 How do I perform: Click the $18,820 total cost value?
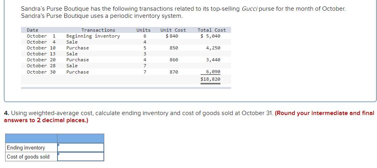pos(211,79)
